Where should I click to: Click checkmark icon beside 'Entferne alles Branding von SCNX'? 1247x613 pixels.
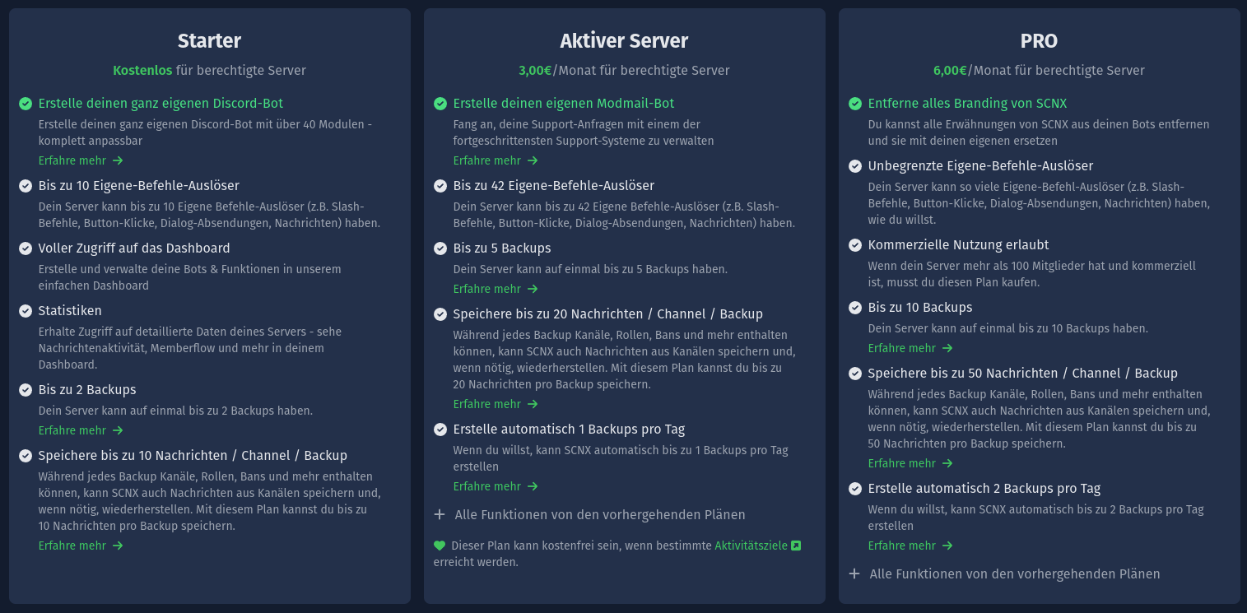pos(855,104)
